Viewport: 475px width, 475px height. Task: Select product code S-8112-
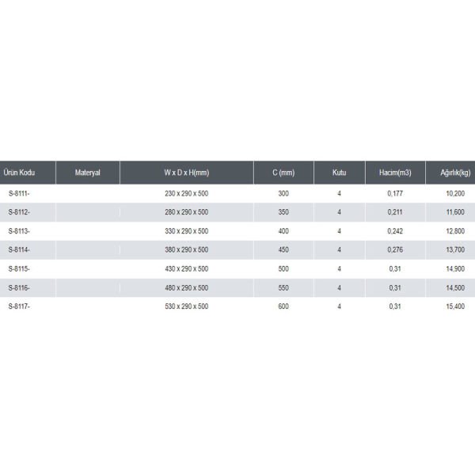(x=19, y=212)
